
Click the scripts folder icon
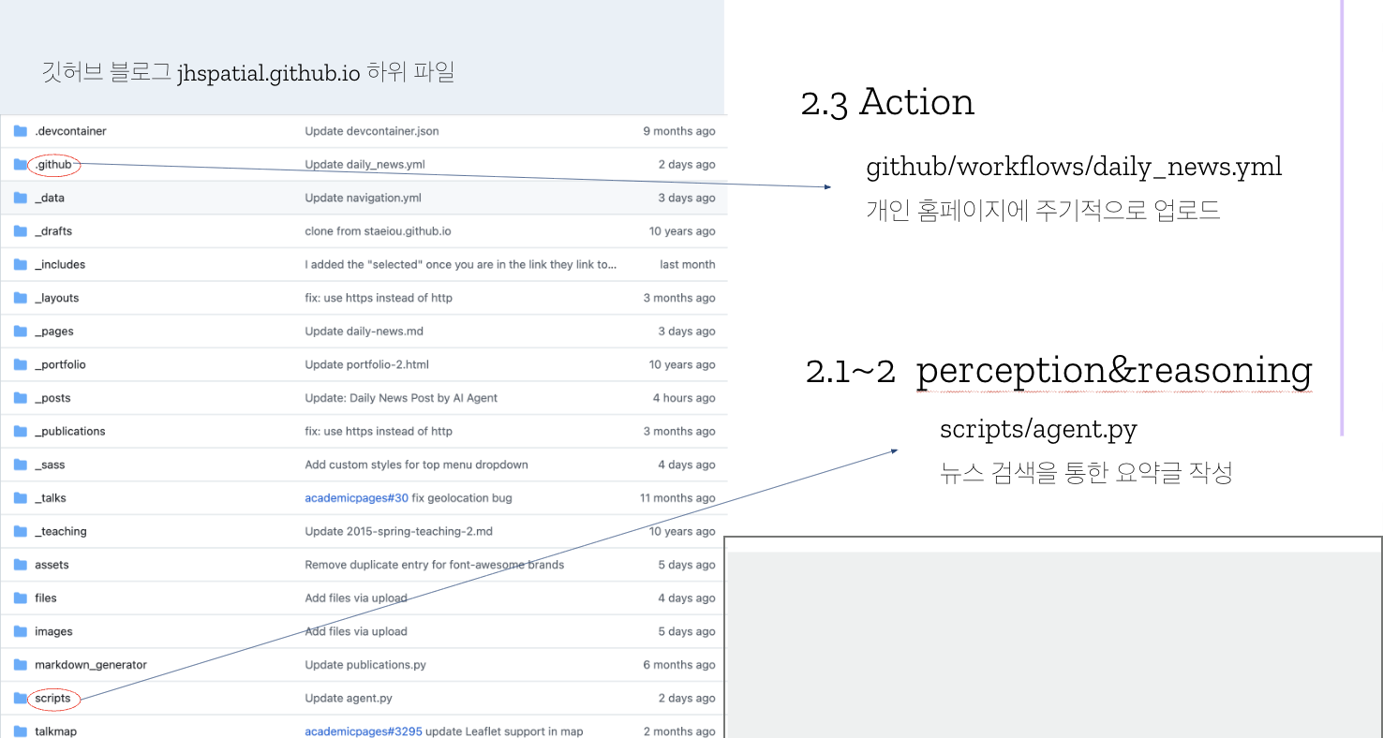coord(20,698)
